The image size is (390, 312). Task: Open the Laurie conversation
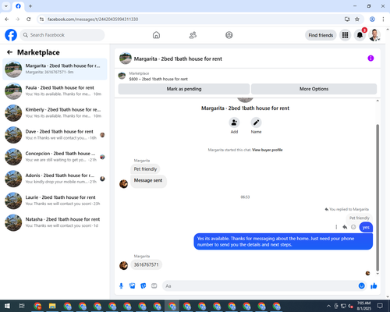coord(55,200)
